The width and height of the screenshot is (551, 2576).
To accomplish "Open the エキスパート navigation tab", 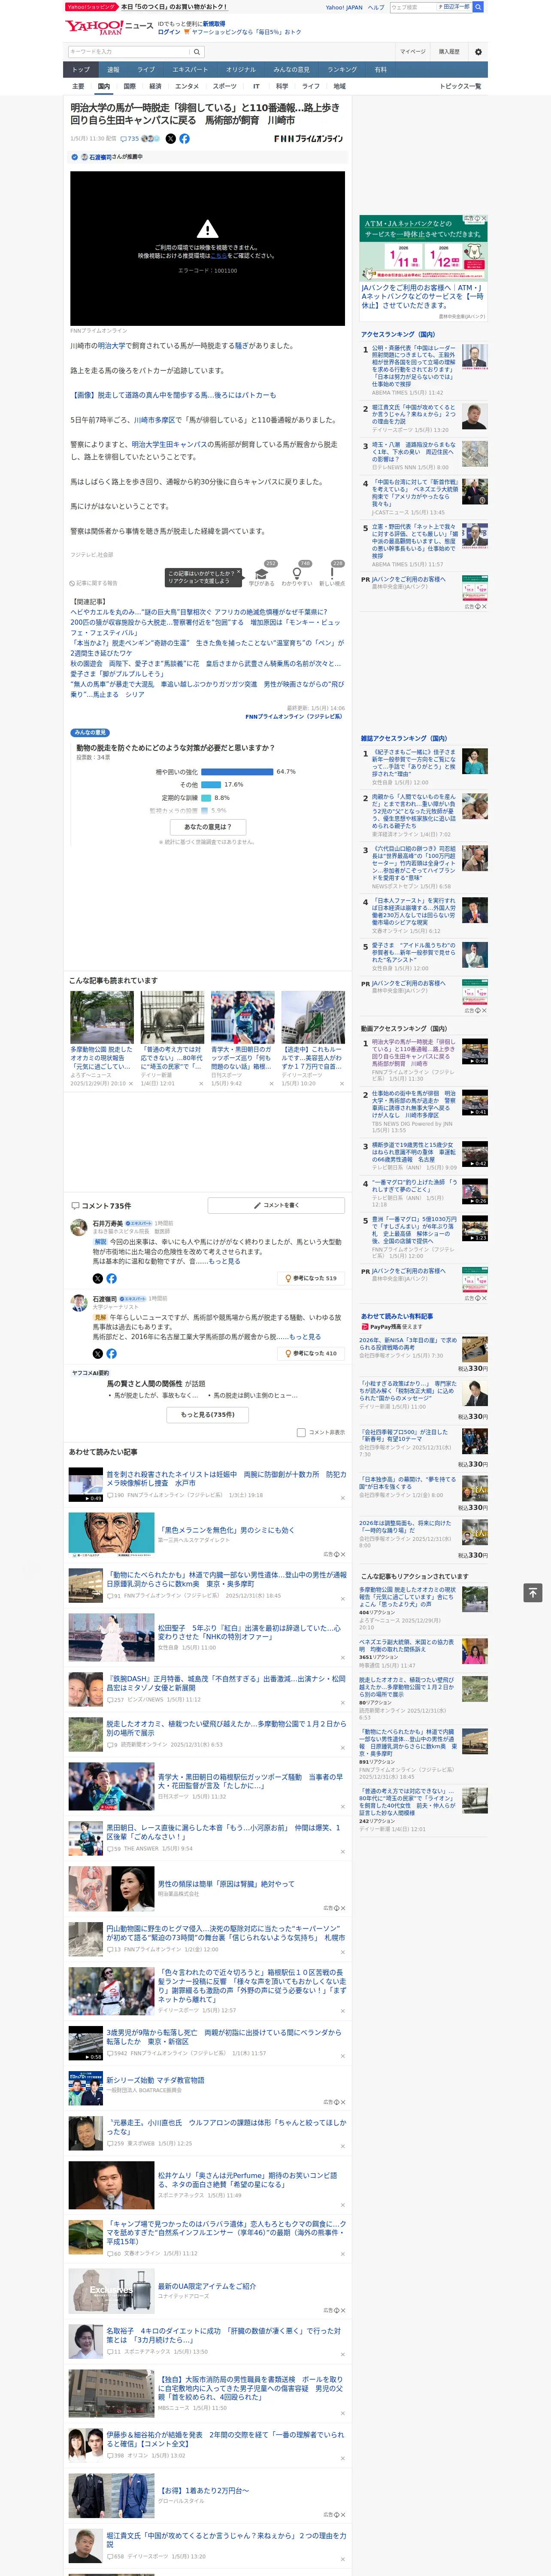I will point(190,70).
